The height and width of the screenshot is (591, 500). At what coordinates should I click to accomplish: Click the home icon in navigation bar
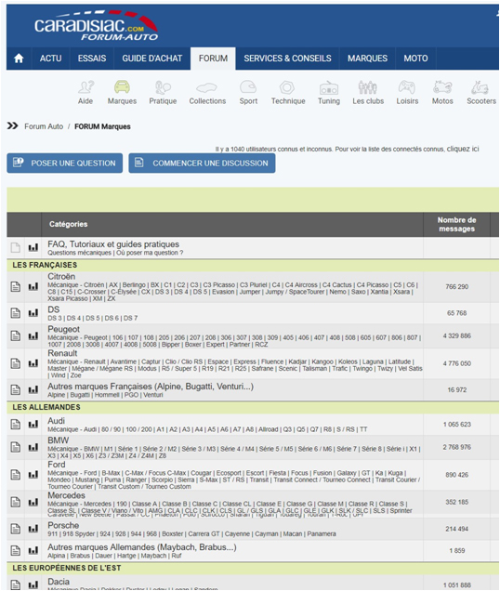point(19,59)
